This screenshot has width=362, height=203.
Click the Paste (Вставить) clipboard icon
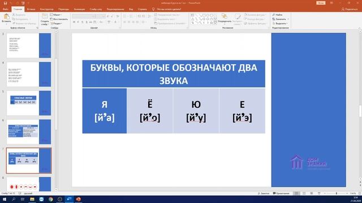click(x=6, y=17)
